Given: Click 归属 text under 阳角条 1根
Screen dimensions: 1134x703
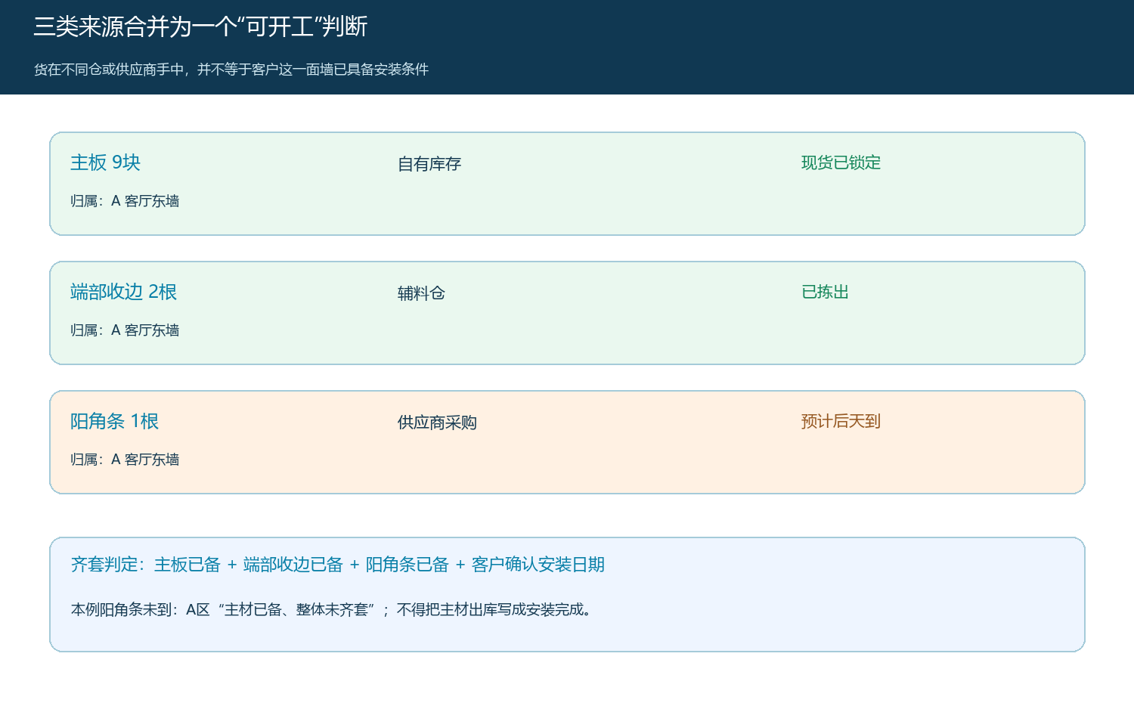Looking at the screenshot, I should 125,460.
